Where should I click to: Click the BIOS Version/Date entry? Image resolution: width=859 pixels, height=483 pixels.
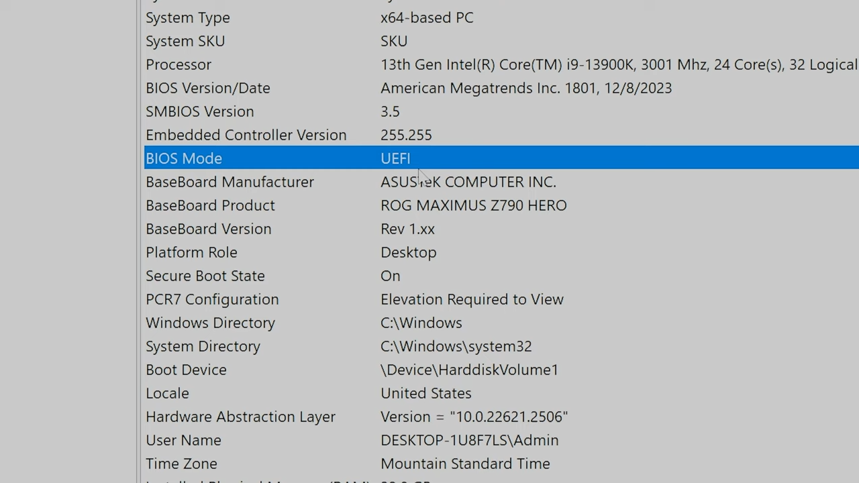268,88
